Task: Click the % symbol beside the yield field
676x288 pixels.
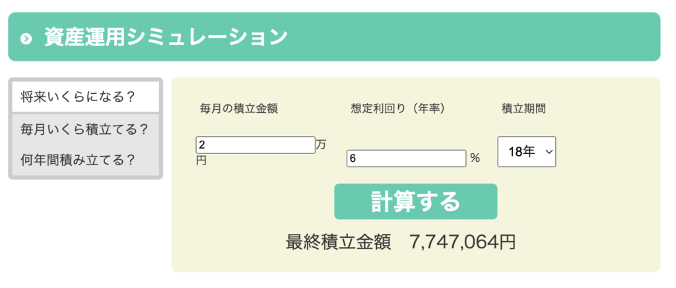Action: pyautogui.click(x=475, y=159)
